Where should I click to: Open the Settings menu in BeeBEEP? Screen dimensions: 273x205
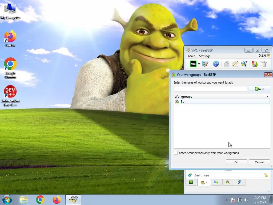tap(205, 56)
